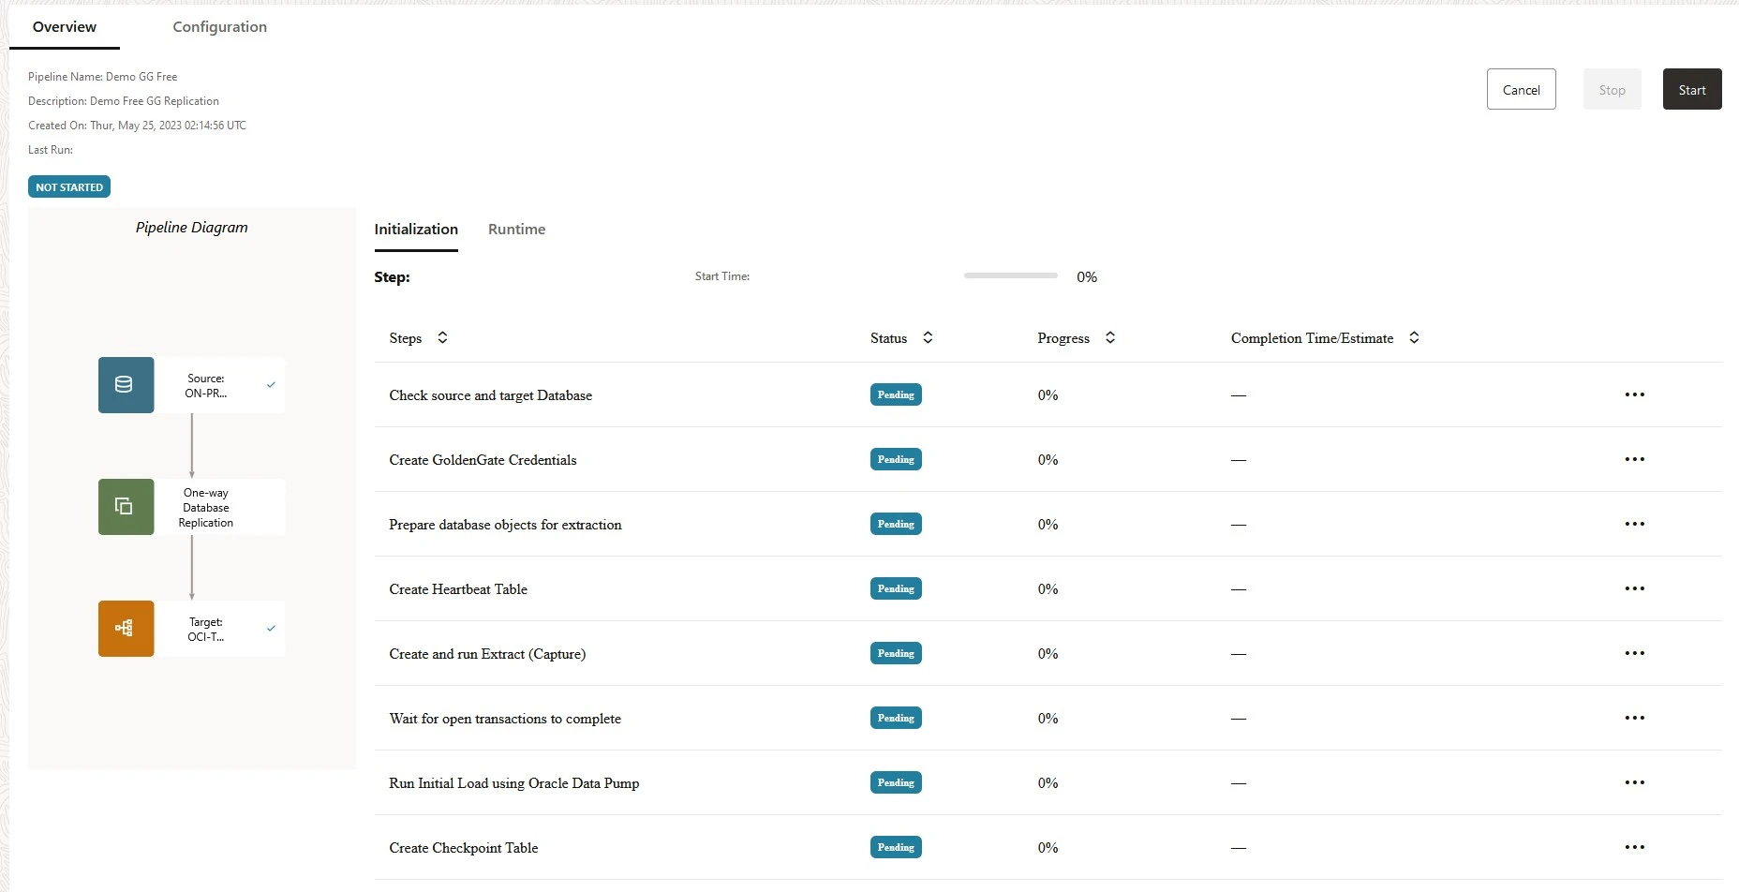This screenshot has width=1739, height=892.
Task: Open actions menu for Create GoldenGate Credentials
Action: pos(1634,459)
